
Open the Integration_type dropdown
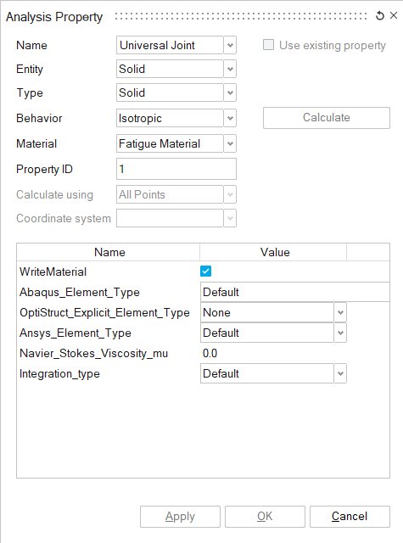[340, 373]
